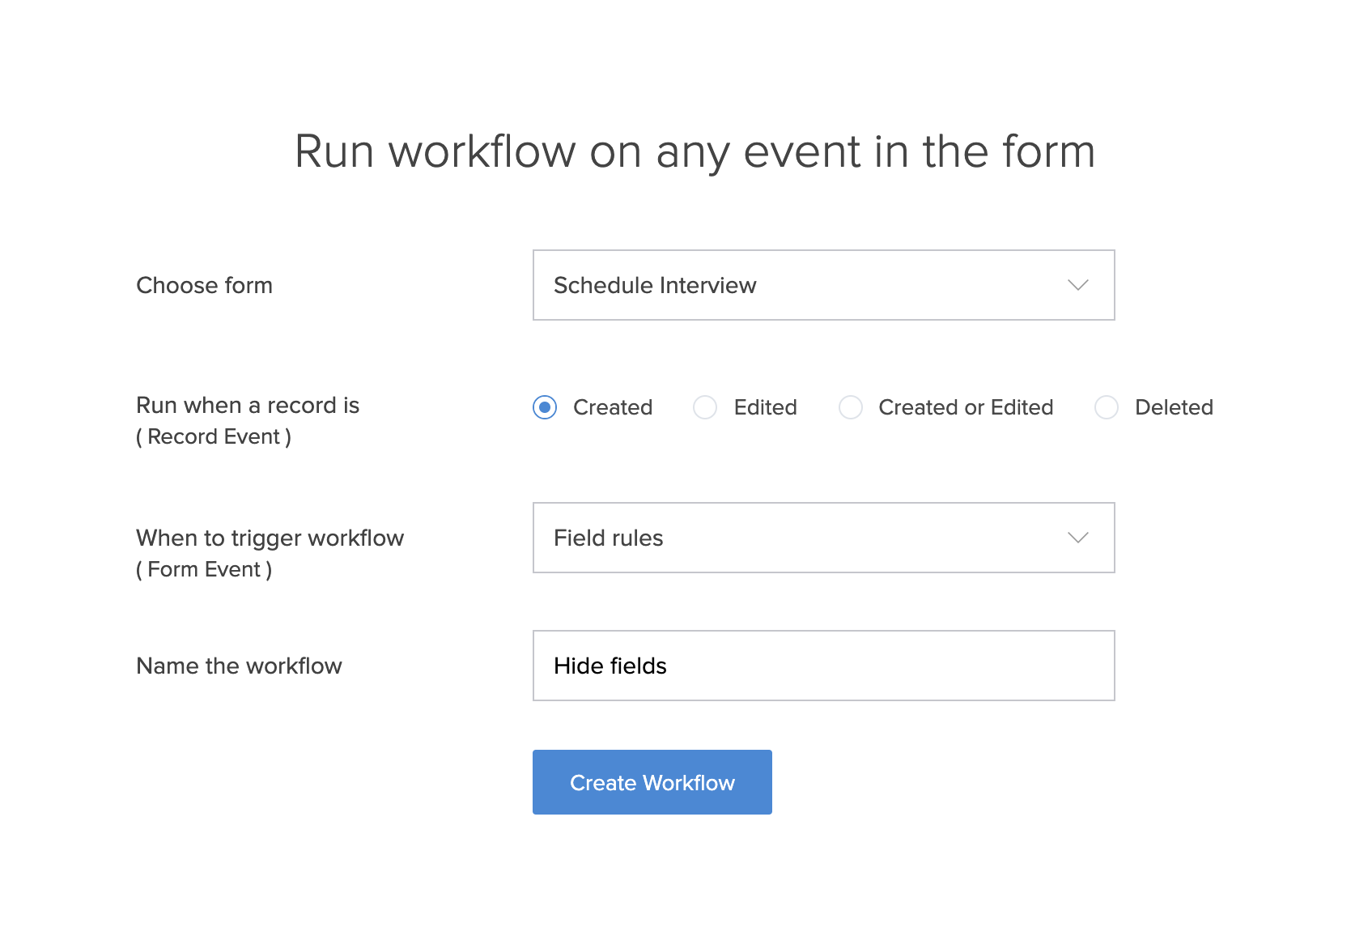The height and width of the screenshot is (936, 1368).
Task: Click the "Name the workflow" field label
Action: click(239, 666)
